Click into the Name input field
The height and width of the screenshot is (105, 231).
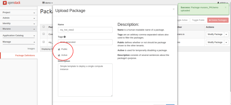[x=85, y=30]
